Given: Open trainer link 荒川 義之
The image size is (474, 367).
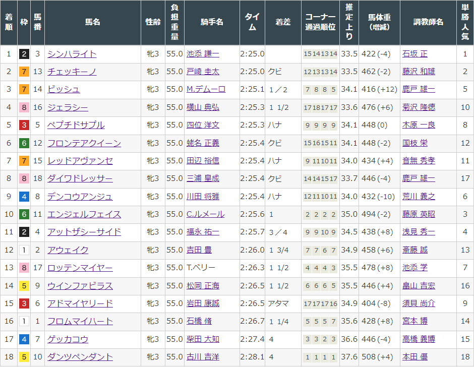Looking at the screenshot, I should click(419, 197).
